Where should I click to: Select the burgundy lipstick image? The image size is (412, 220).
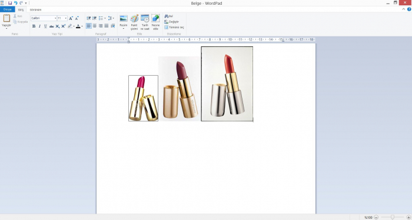tap(180, 89)
